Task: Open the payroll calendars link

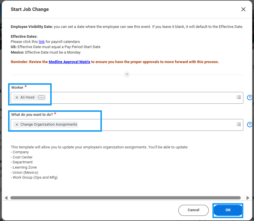Action: [x=42, y=42]
